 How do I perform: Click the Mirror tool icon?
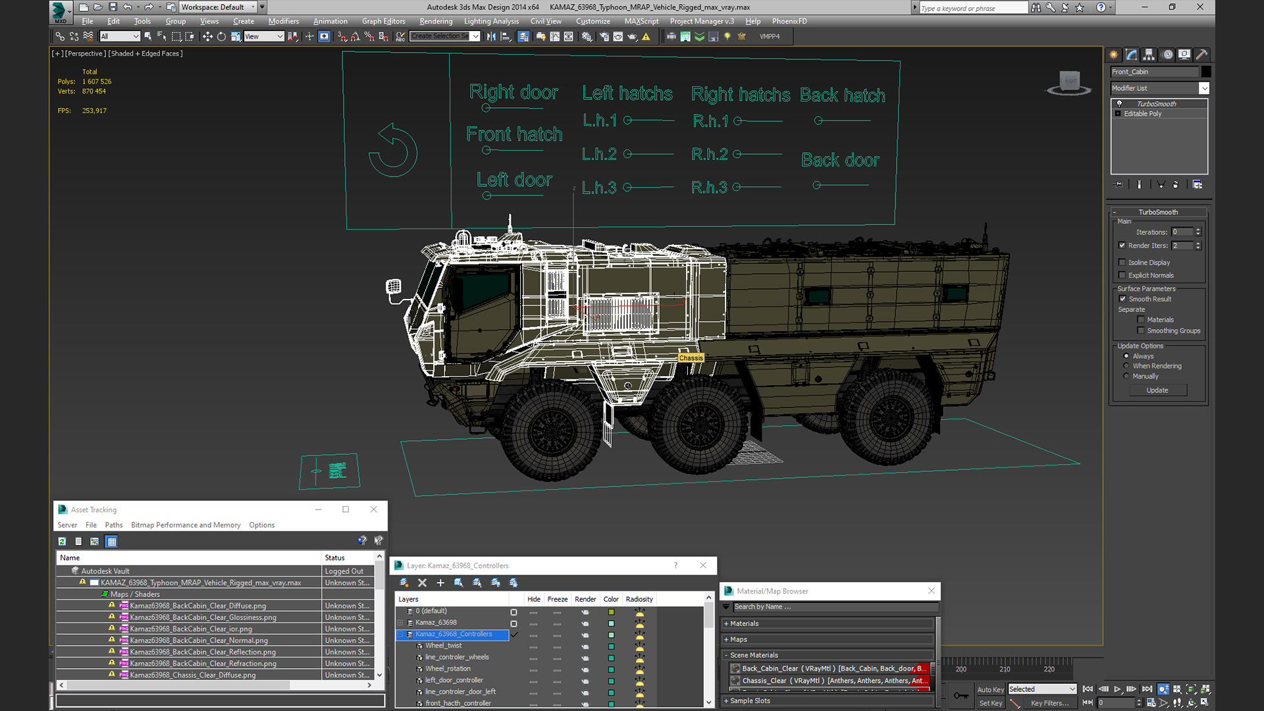point(491,37)
